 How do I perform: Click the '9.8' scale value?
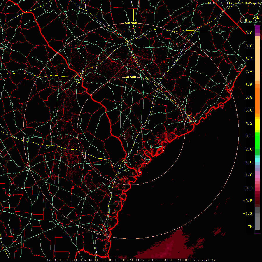[x=249, y=33]
